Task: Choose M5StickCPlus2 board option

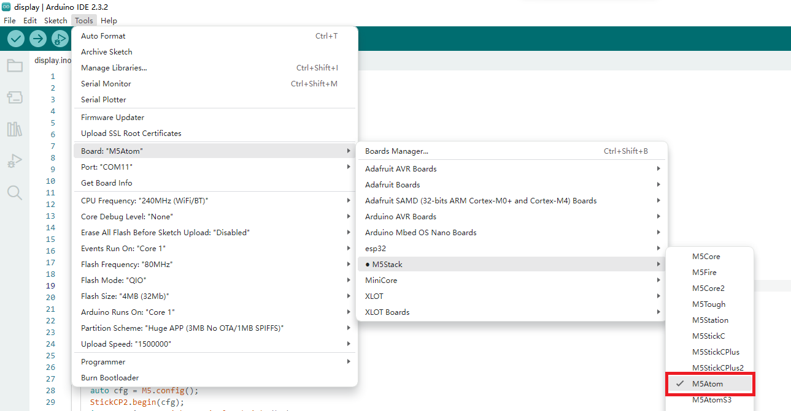Action: click(x=717, y=368)
